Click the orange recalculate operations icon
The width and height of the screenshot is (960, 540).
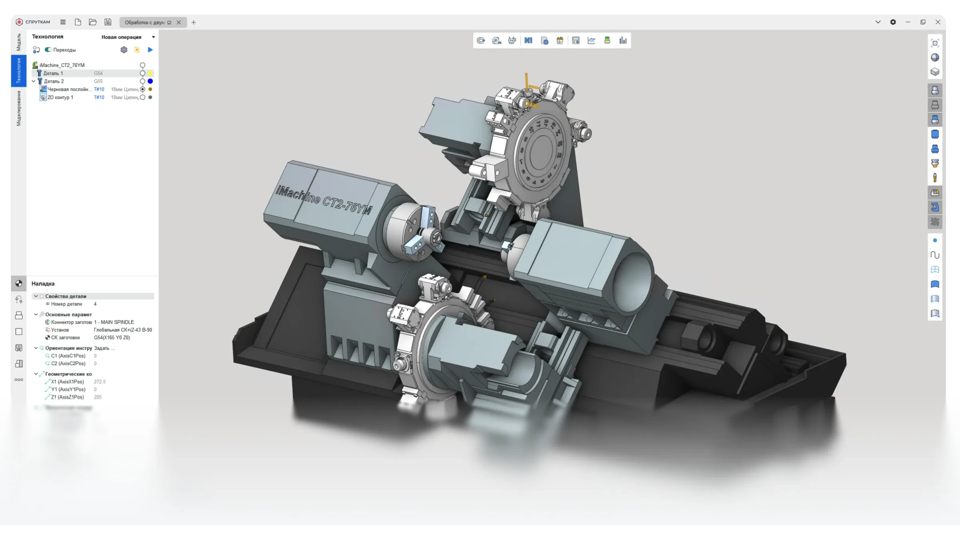[137, 50]
